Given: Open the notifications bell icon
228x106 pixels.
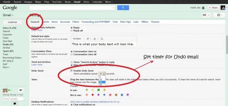Looking at the screenshot, I should tap(203, 8).
